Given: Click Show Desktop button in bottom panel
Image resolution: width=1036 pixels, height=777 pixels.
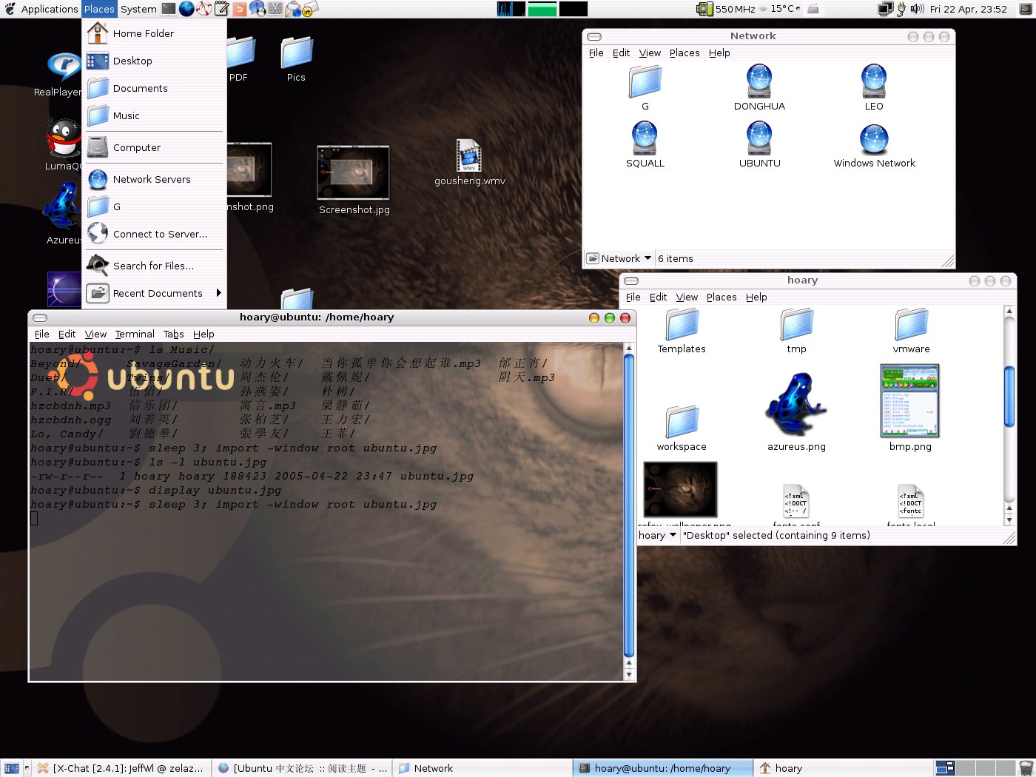Looking at the screenshot, I should 11,768.
